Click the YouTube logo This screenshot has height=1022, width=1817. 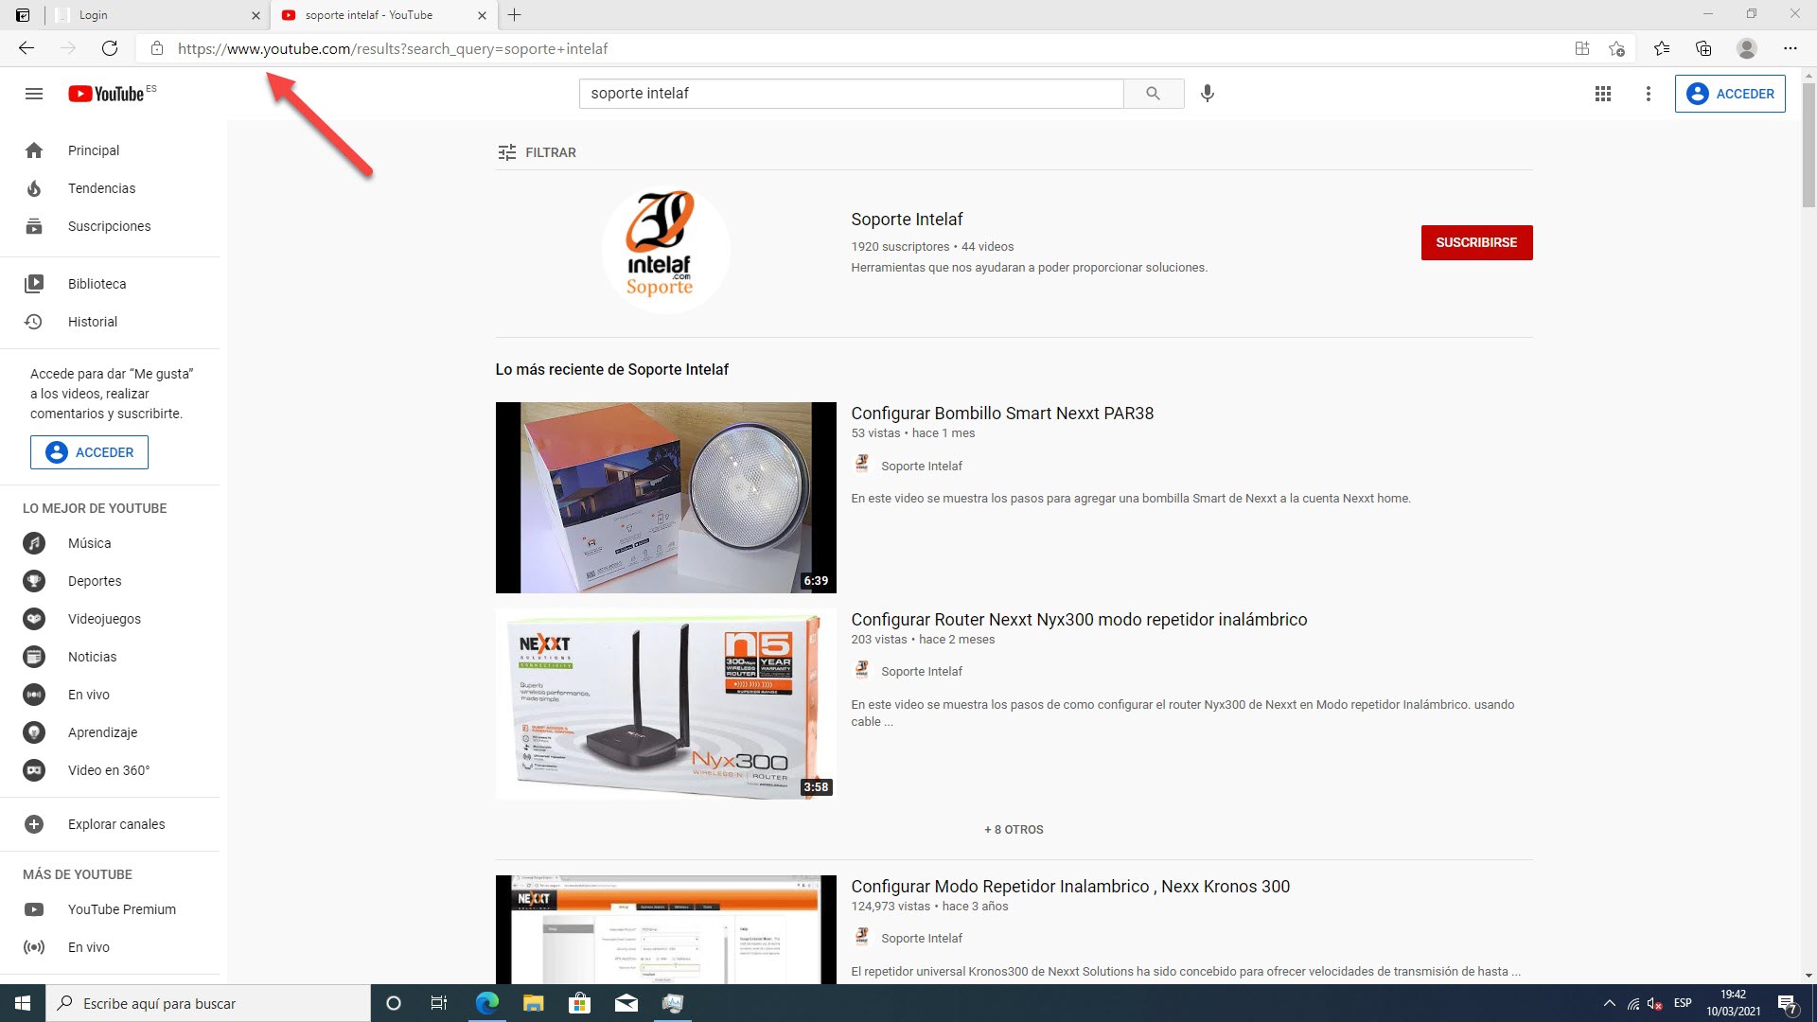pos(106,94)
